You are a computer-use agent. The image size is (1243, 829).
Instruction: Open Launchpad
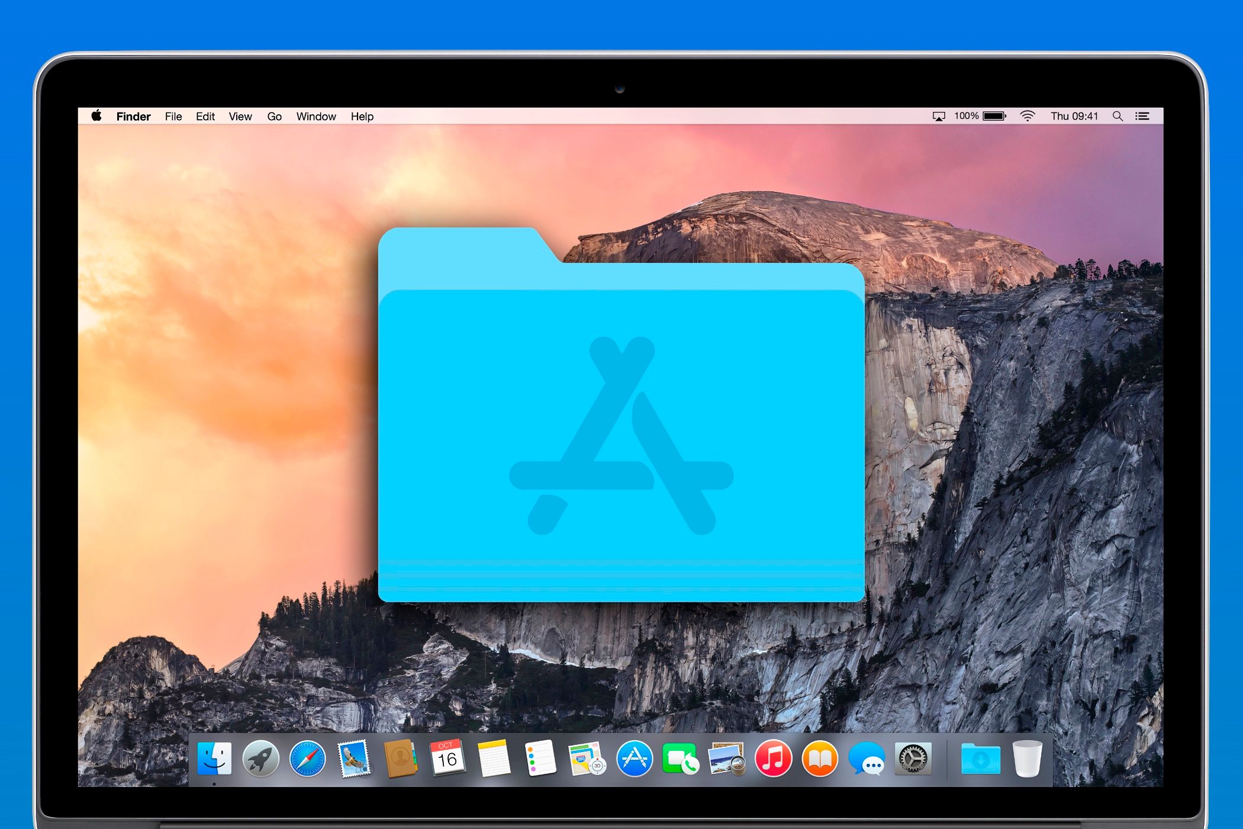pos(260,758)
